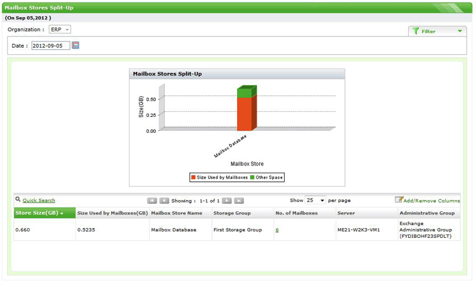The image size is (476, 283).
Task: Sort by Size Used by Mailboxes(GB) column
Action: 113,213
